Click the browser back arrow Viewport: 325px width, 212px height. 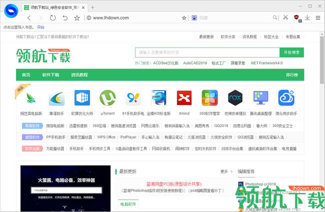pos(29,18)
